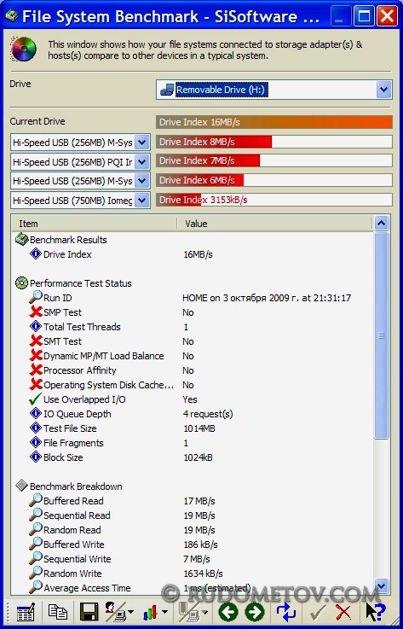Click the floppy disk save icon
The image size is (403, 629).
[x=89, y=612]
